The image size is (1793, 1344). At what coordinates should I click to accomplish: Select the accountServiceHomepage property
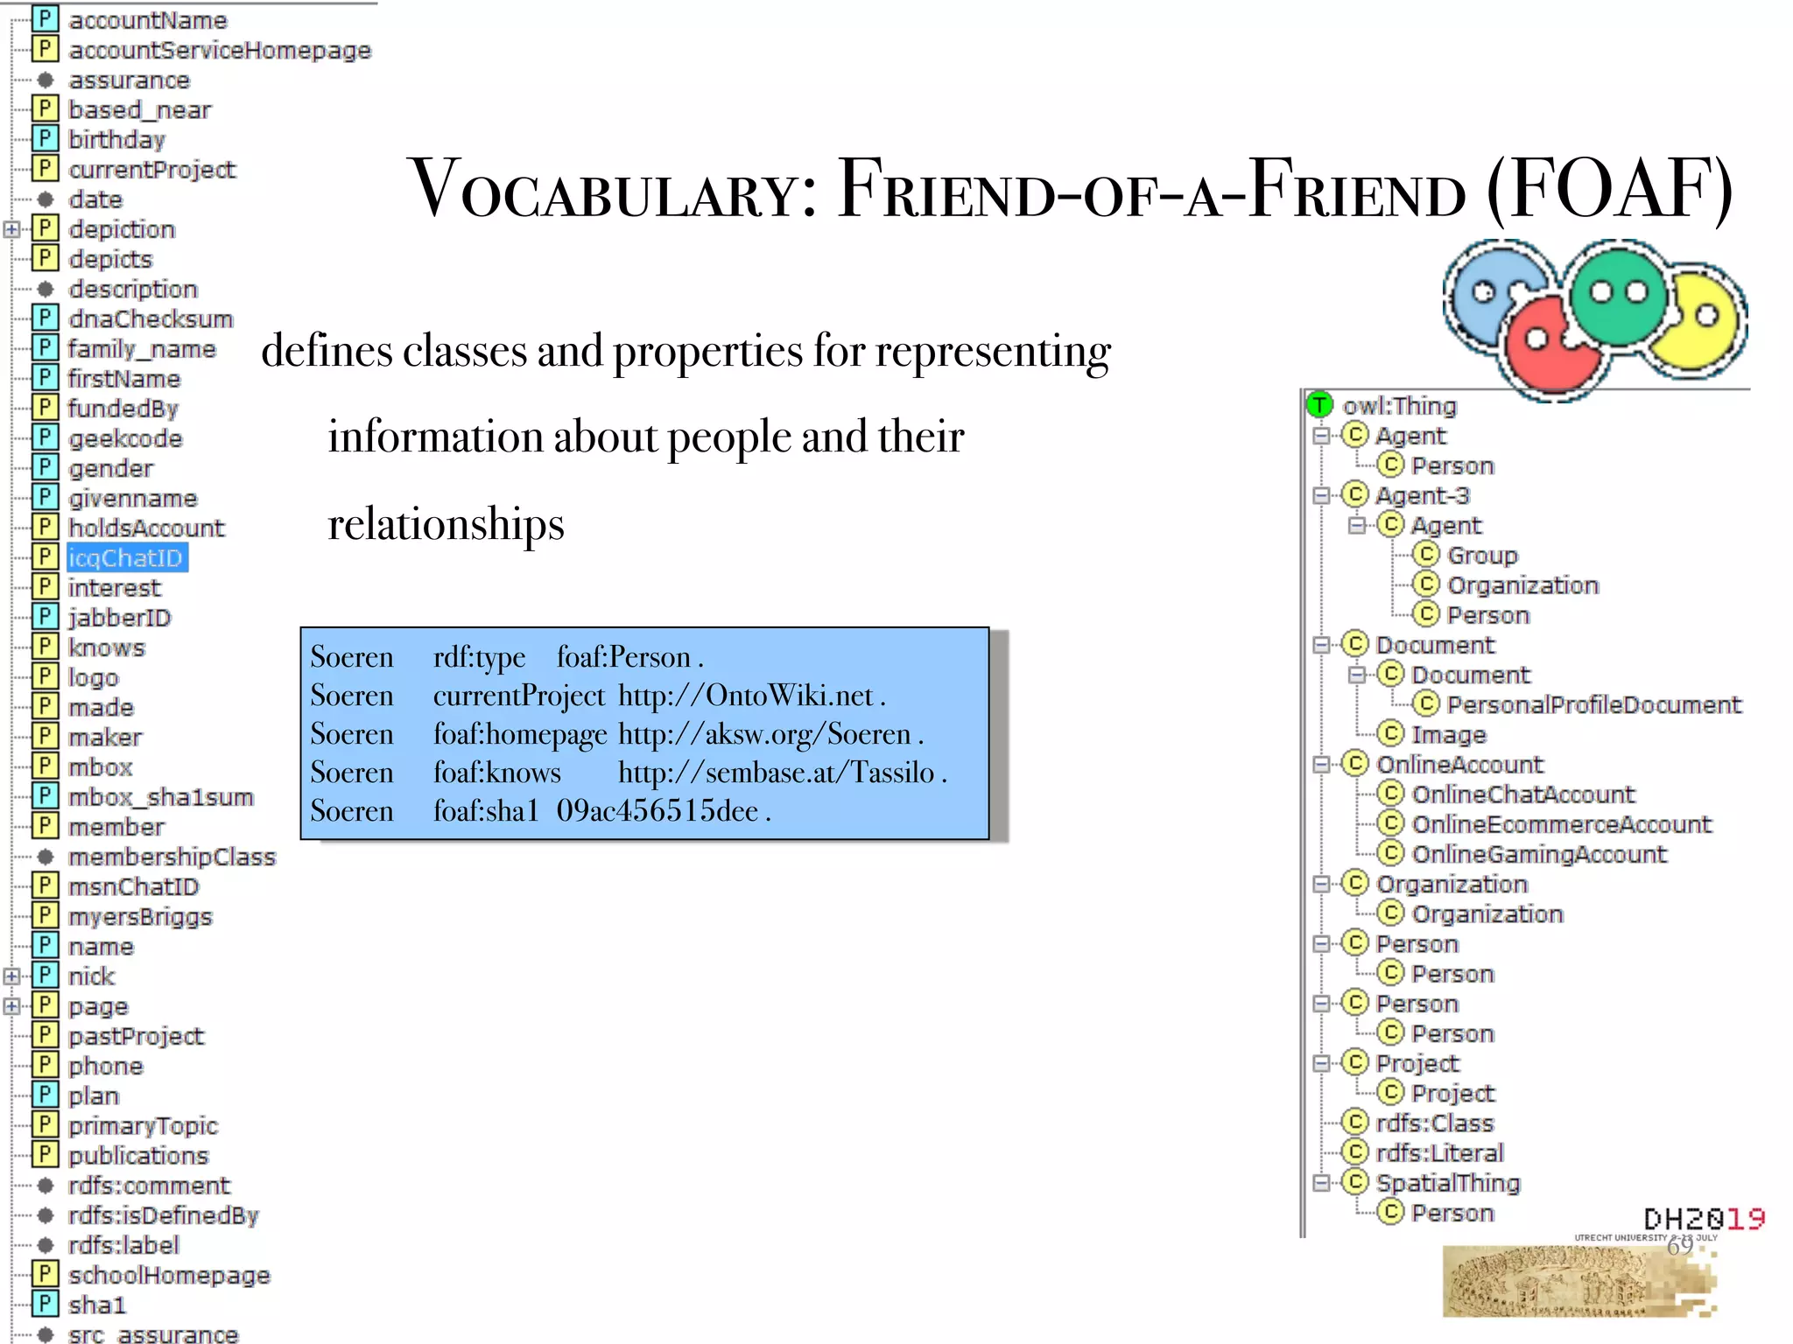tap(220, 51)
